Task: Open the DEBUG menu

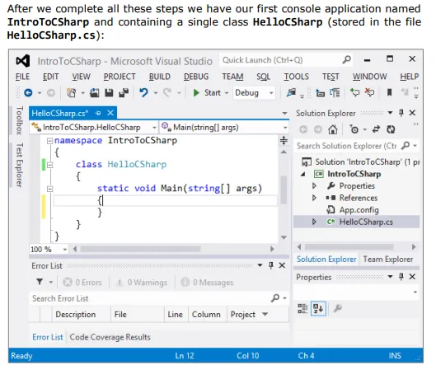Action: [196, 77]
